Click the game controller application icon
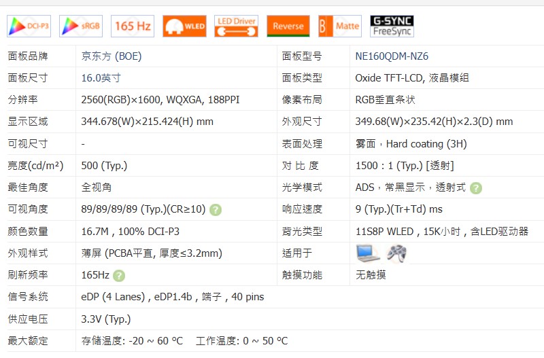 pyautogui.click(x=397, y=253)
